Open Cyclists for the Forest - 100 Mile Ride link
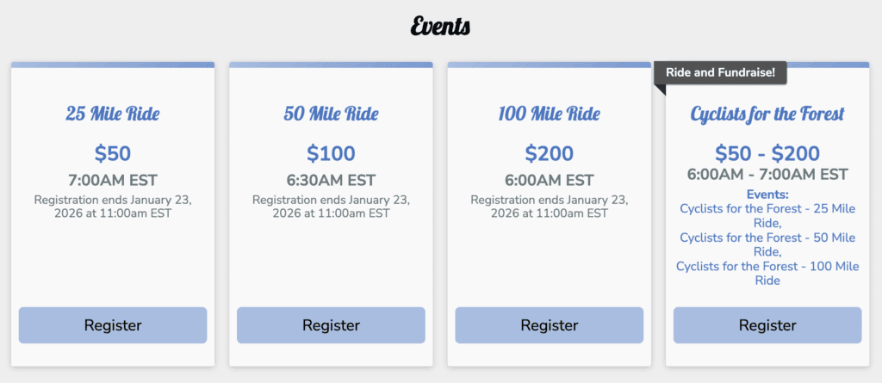The image size is (882, 383). (x=767, y=274)
